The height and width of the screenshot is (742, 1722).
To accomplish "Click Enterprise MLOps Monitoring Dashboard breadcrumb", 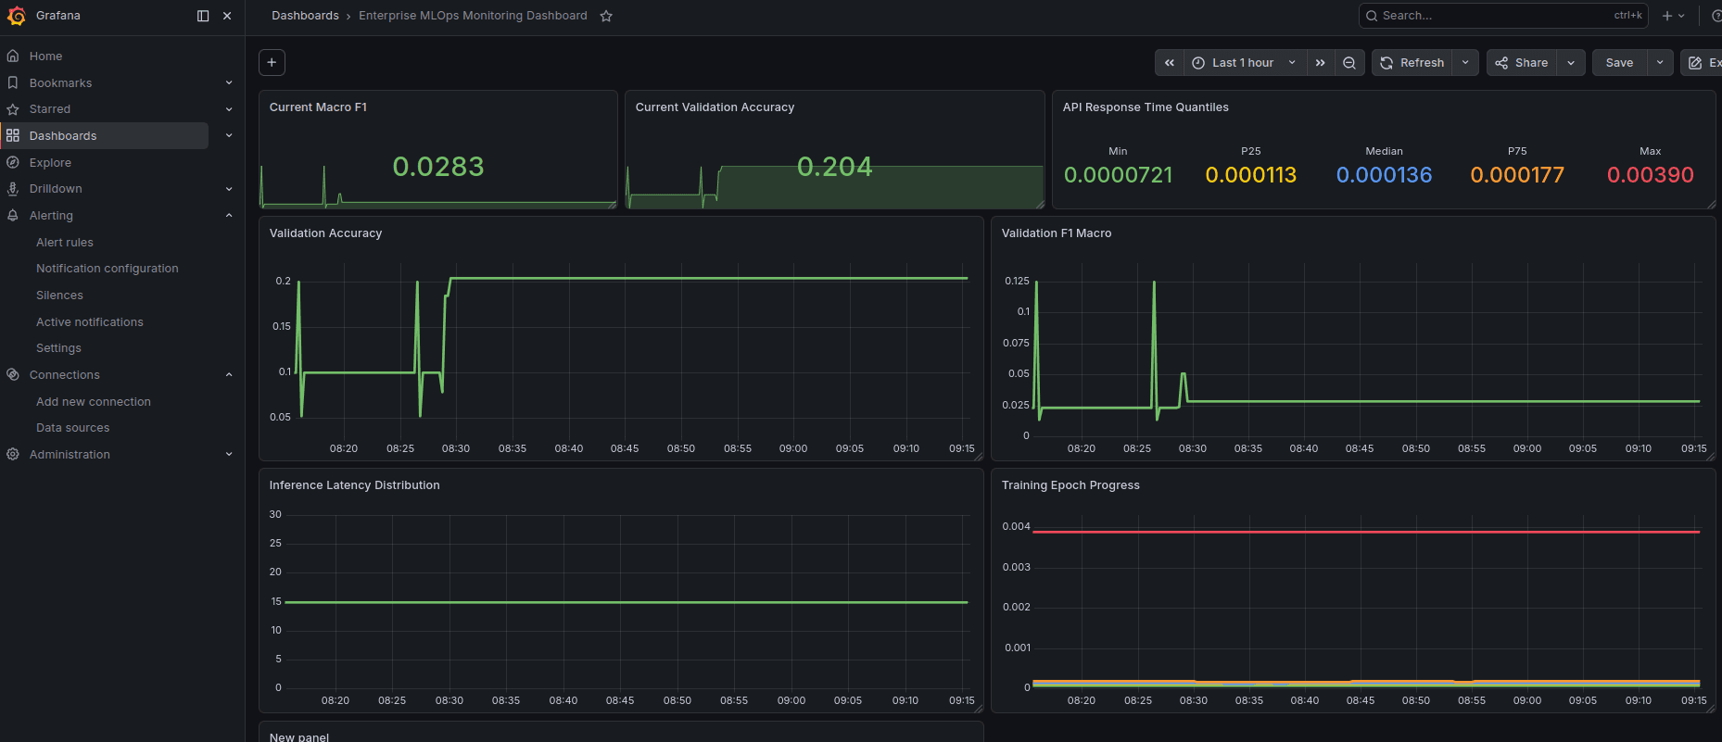I will click(x=473, y=16).
